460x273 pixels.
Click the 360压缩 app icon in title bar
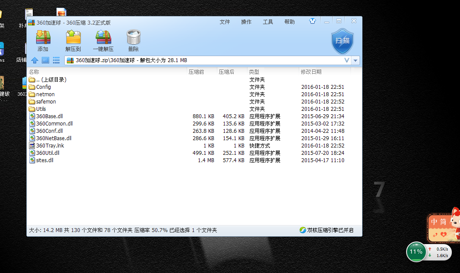31,22
